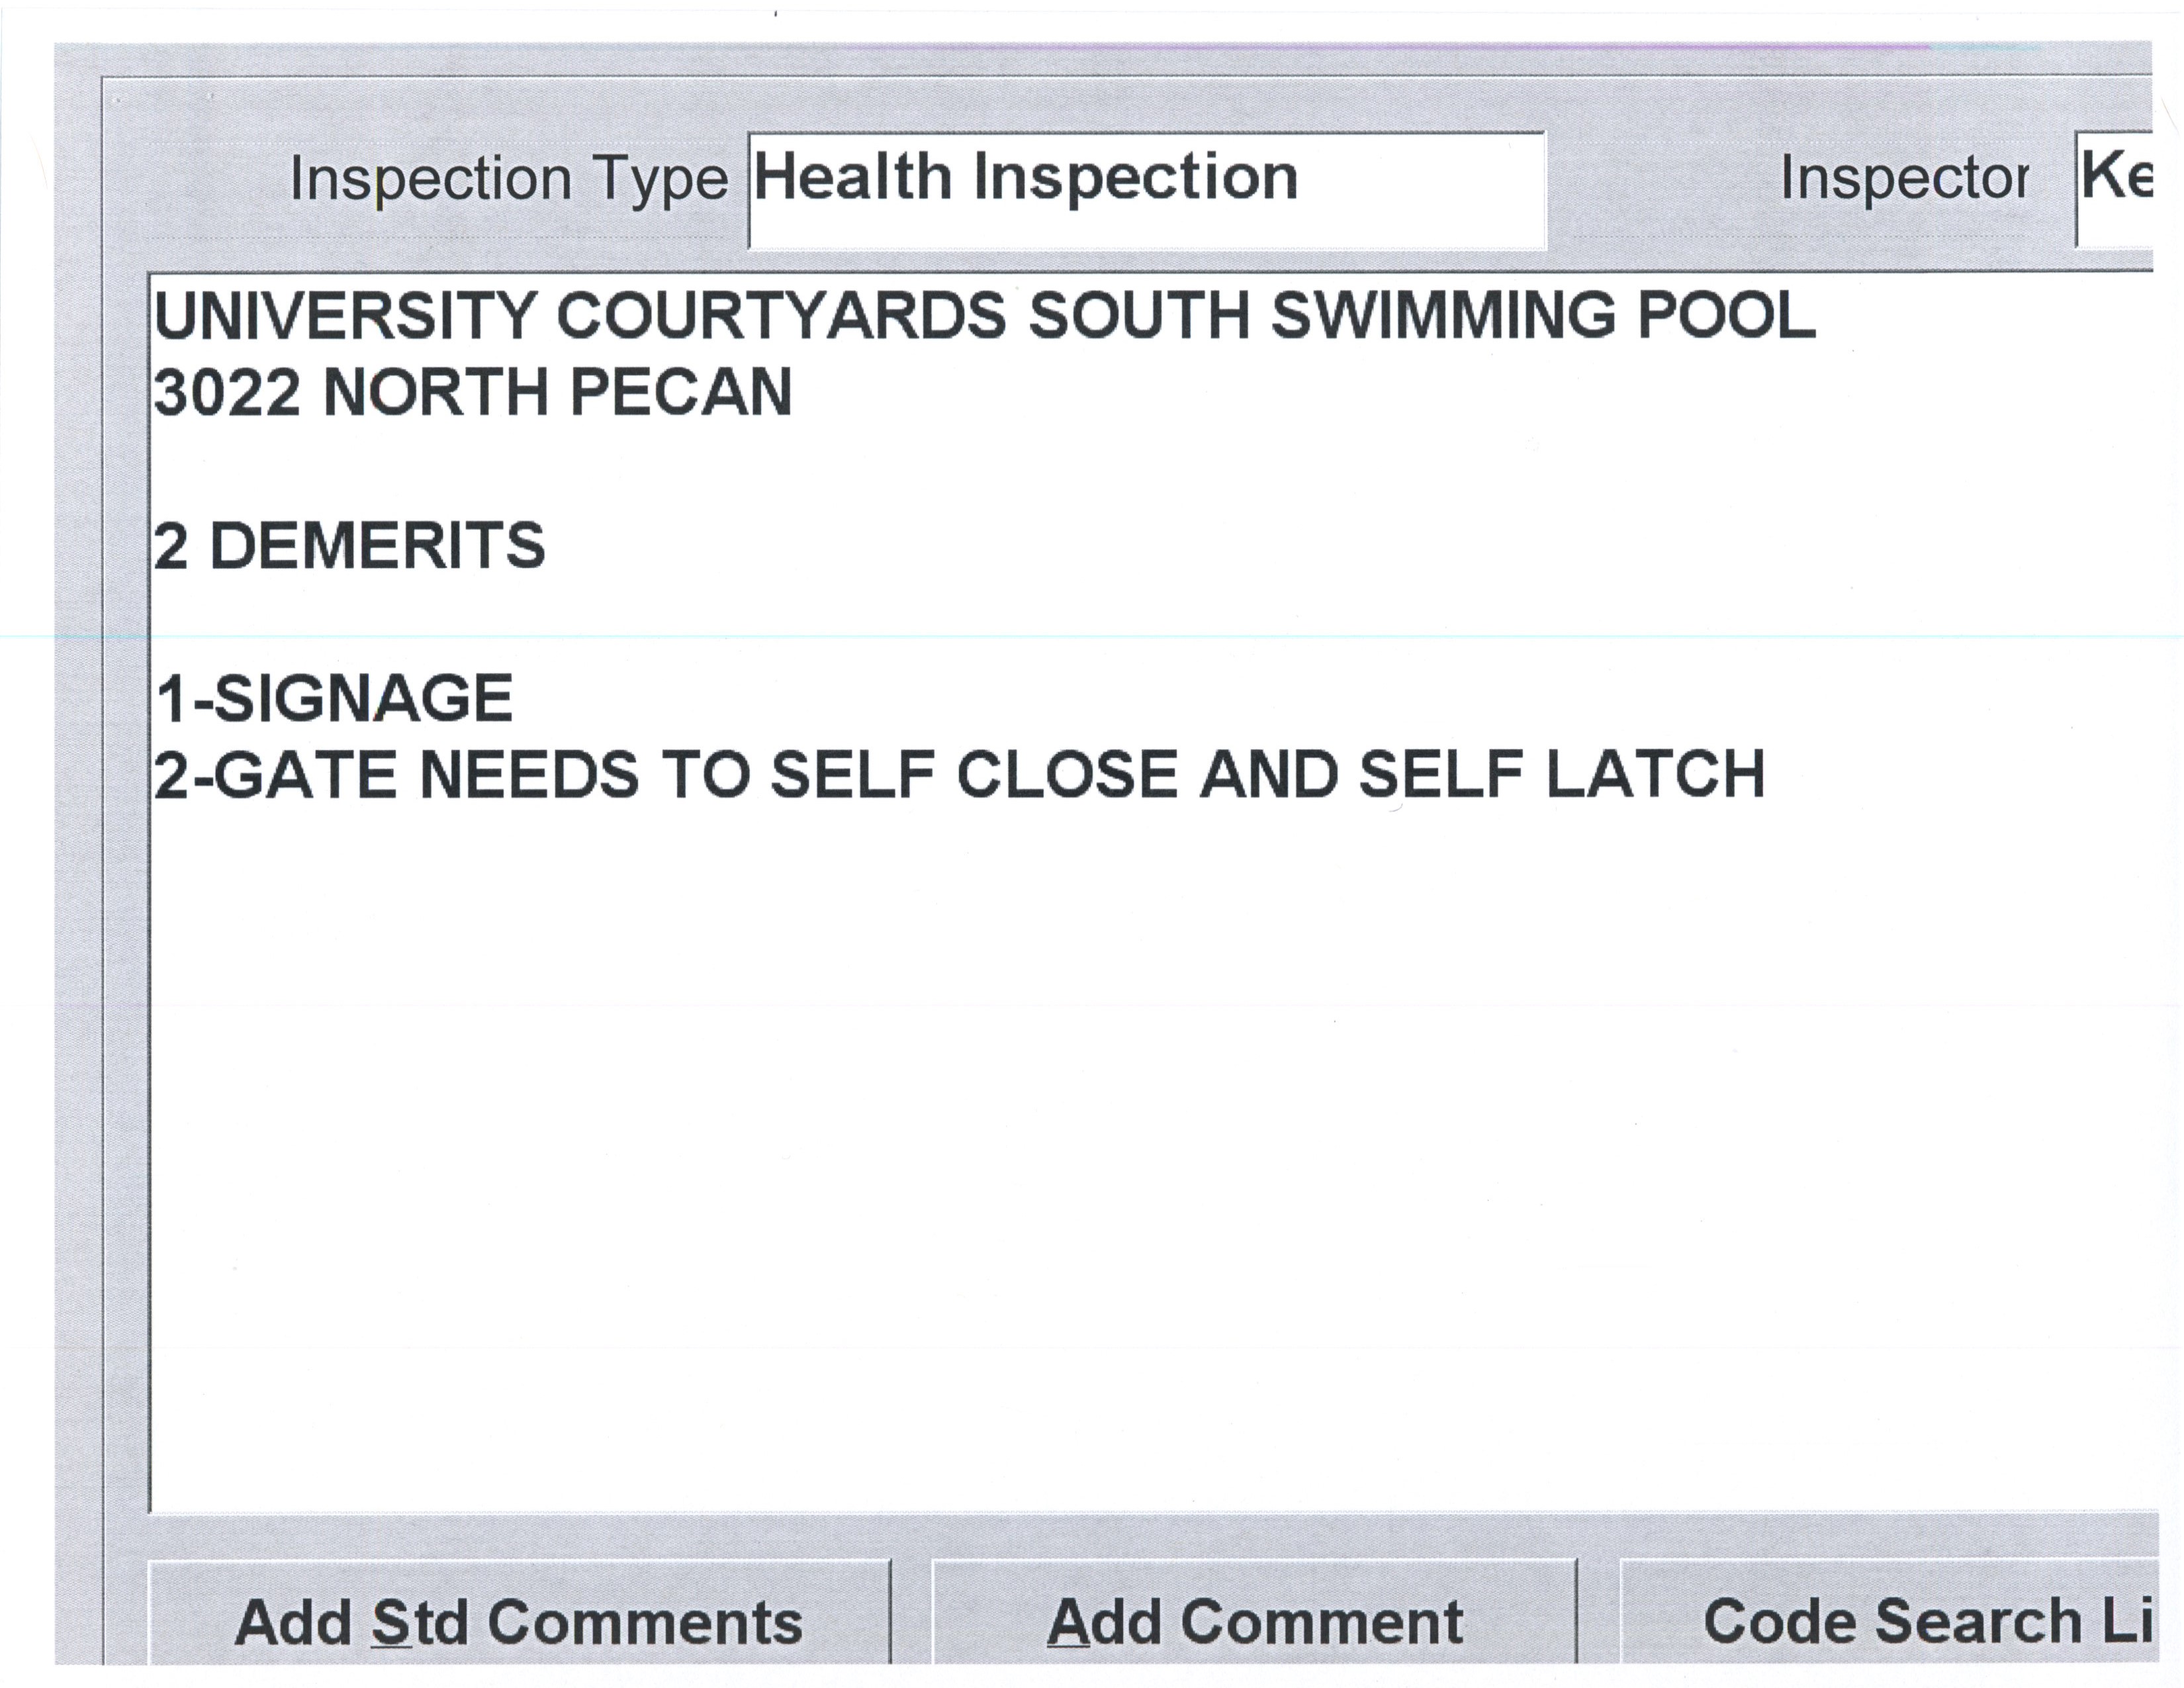Place cursor on 2 DEMERITS line

[348, 547]
